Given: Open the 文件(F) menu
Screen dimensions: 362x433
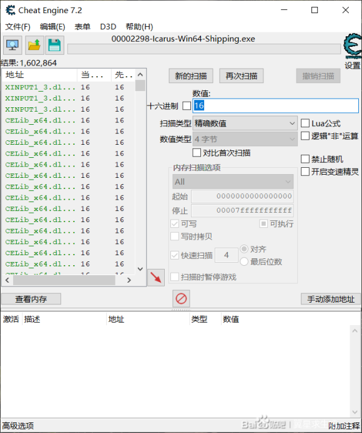Looking at the screenshot, I should pos(17,27).
